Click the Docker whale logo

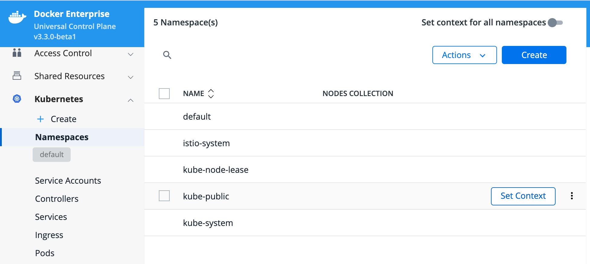click(x=17, y=18)
